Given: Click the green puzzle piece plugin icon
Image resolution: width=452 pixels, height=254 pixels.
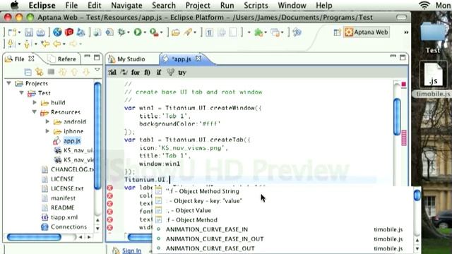Looking at the screenshot, I should [258, 32].
